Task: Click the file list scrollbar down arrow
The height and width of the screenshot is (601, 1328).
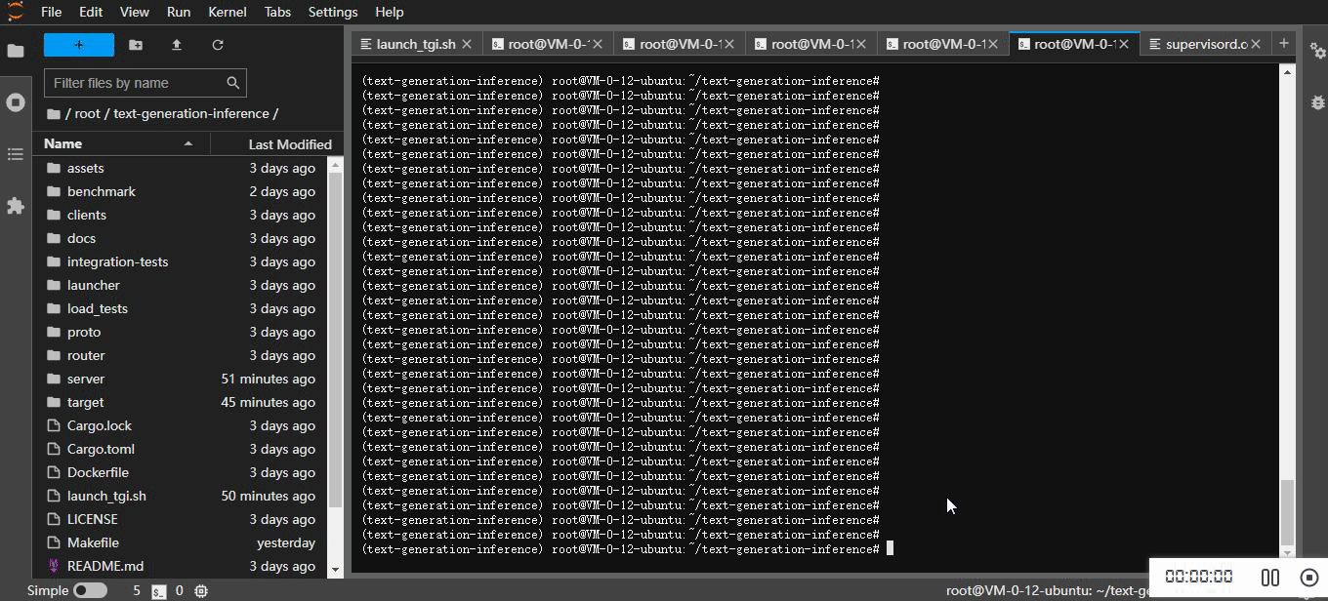Action: click(335, 570)
